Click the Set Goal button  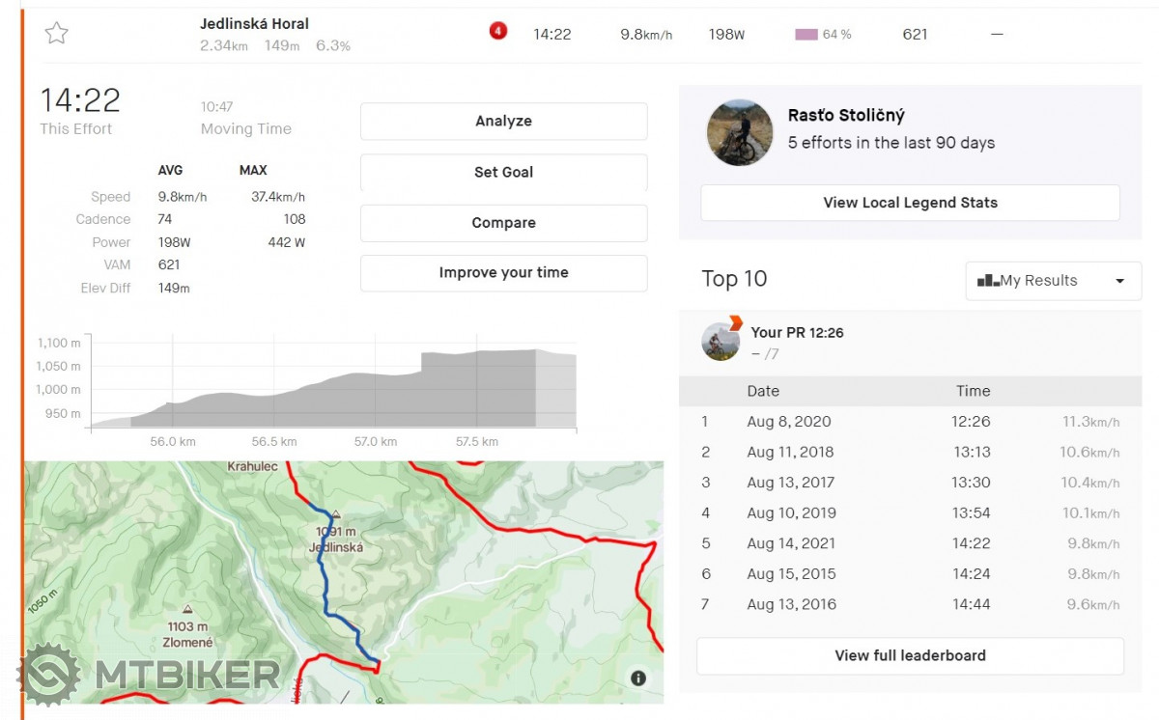click(503, 172)
